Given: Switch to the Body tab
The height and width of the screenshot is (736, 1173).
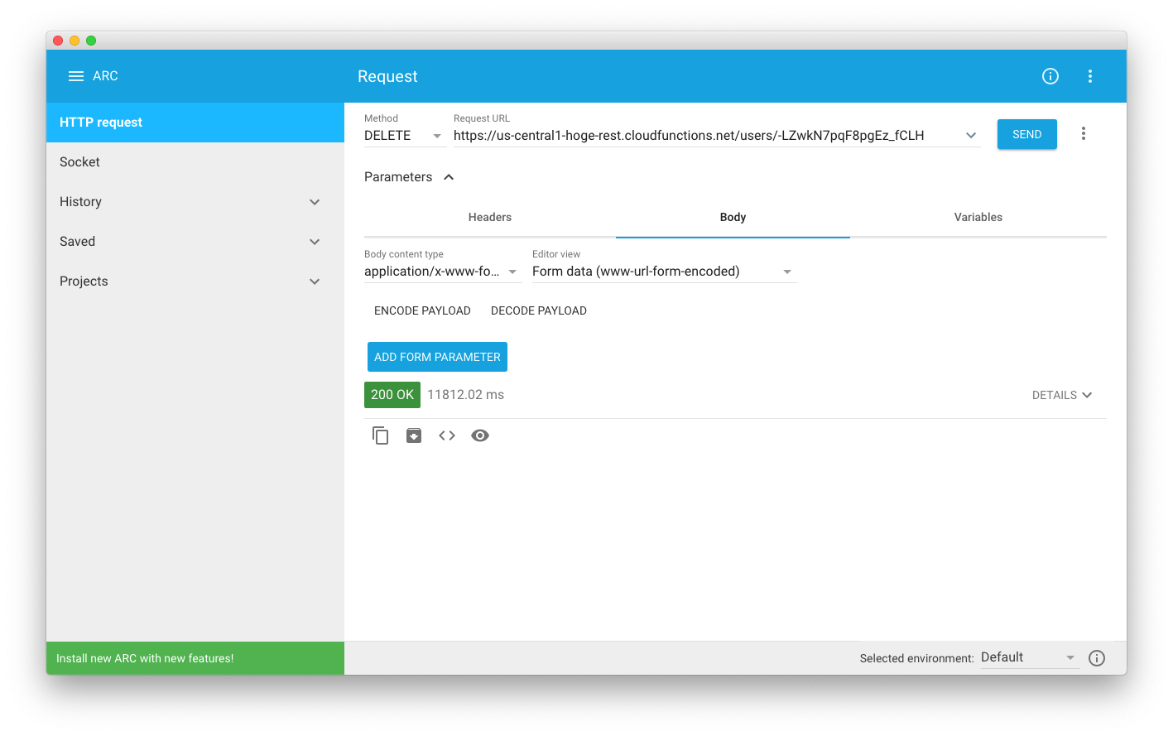Looking at the screenshot, I should tap(733, 218).
